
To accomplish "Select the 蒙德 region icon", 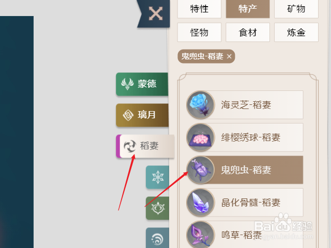I will 127,84.
